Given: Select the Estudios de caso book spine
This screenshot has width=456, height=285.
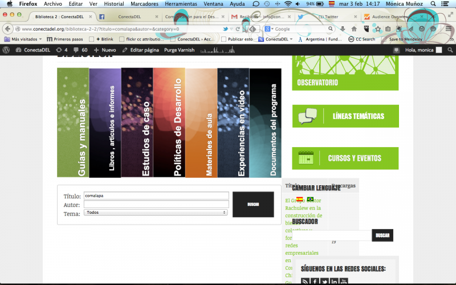Looking at the screenshot, I should pos(137,123).
